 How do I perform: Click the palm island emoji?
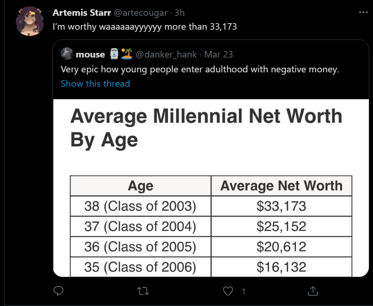127,54
